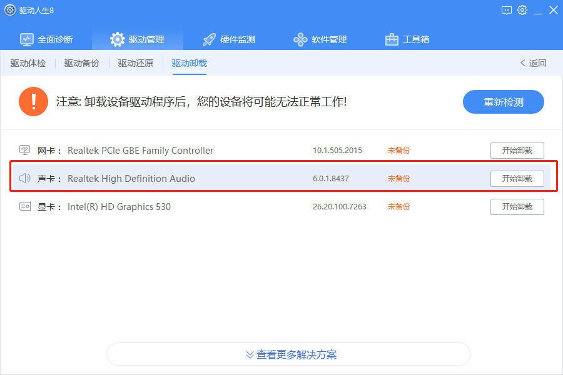Click the graphics card device icon
This screenshot has width=563, height=375.
pyautogui.click(x=25, y=206)
